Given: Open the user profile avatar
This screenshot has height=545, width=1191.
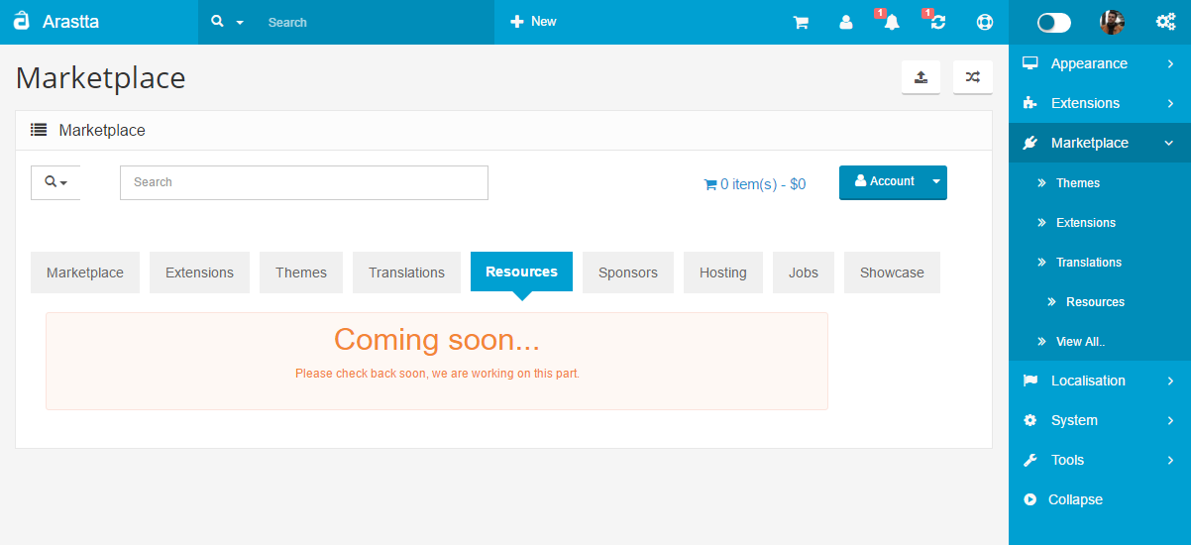Looking at the screenshot, I should point(1113,22).
